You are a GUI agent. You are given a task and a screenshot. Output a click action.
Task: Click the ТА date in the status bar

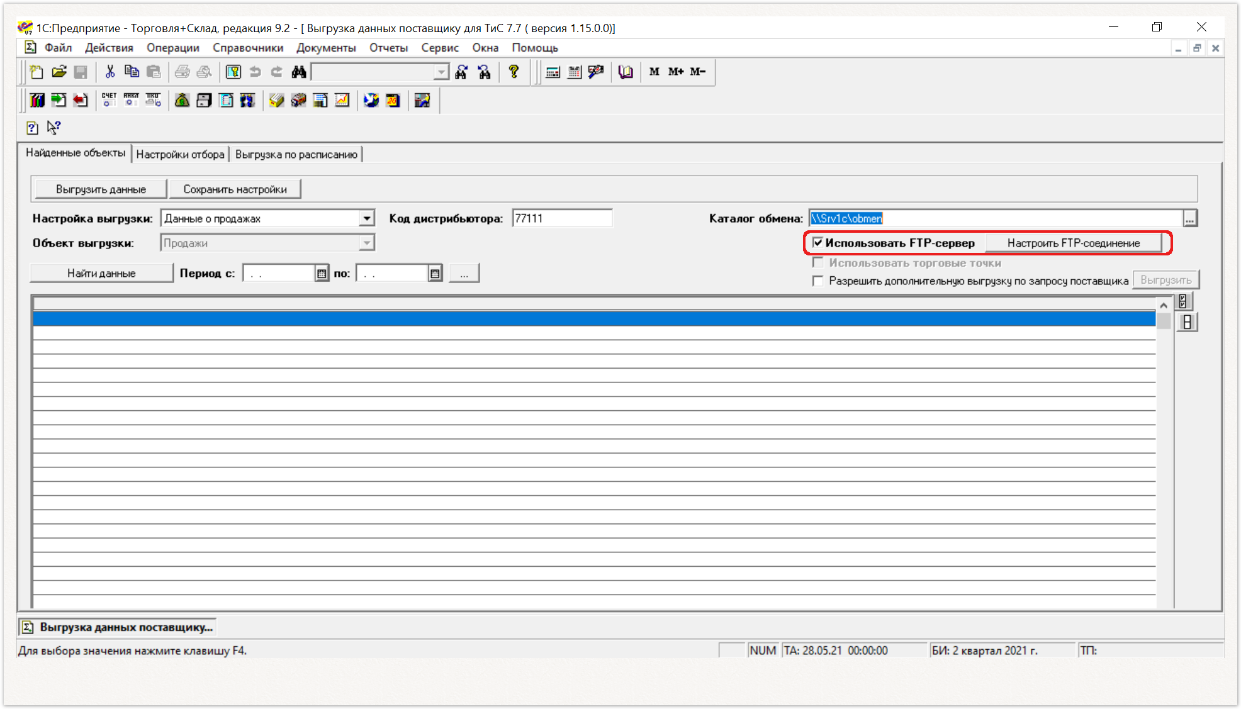tap(836, 650)
